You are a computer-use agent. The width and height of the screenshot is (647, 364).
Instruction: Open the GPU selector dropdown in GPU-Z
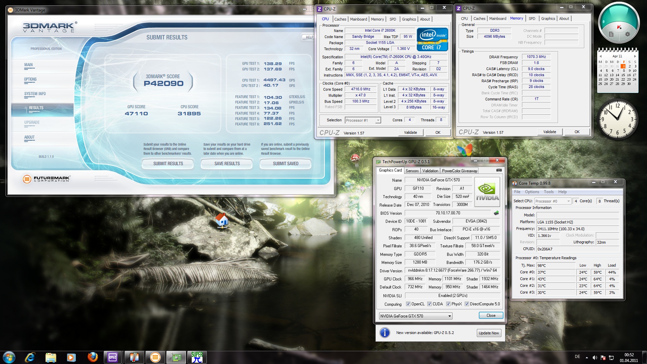coord(415,316)
